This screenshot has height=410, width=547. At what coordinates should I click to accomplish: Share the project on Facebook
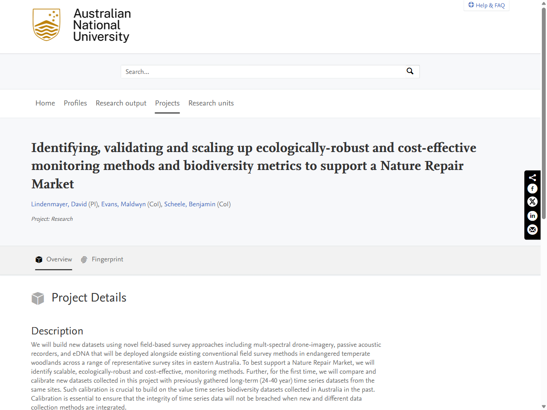[532, 189]
